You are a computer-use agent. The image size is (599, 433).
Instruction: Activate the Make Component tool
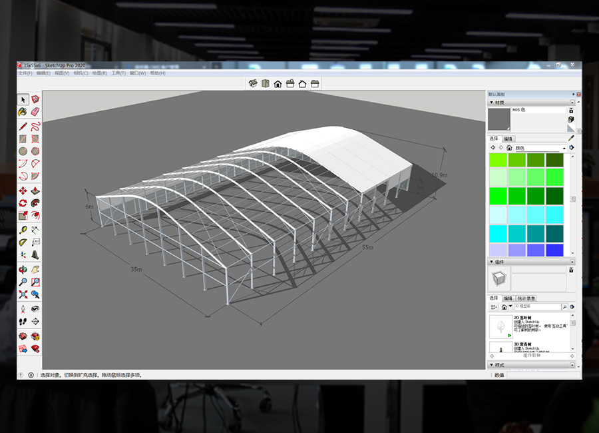[35, 99]
